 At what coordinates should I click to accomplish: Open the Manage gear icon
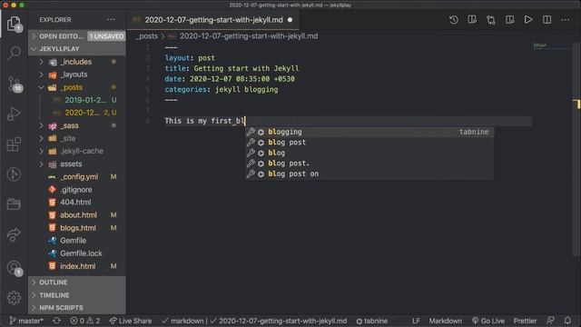pos(14,297)
